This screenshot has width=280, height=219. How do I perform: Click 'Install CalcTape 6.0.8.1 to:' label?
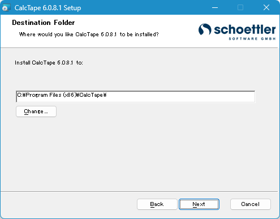point(49,63)
